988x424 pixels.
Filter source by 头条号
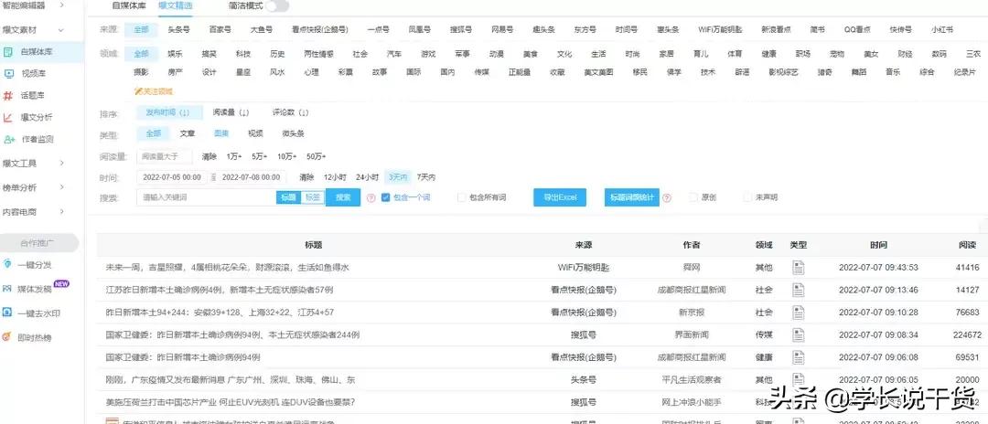pyautogui.click(x=179, y=29)
